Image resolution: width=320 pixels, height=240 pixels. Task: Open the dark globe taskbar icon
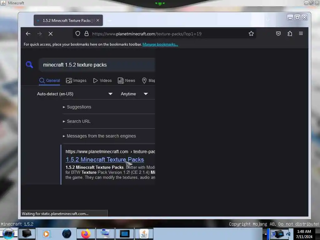pos(67,234)
